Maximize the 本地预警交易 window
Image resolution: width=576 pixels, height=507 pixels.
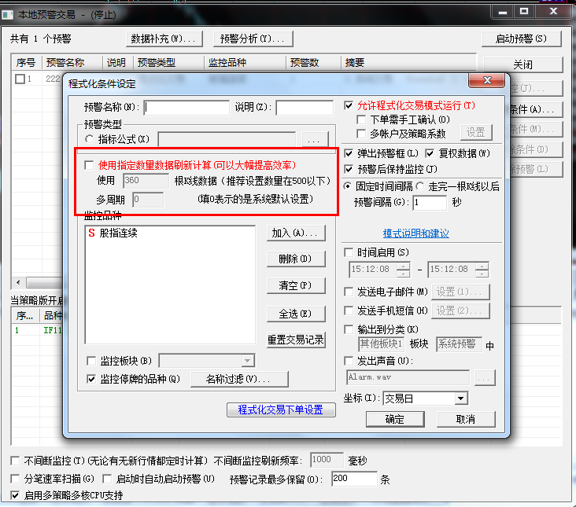pyautogui.click(x=523, y=11)
